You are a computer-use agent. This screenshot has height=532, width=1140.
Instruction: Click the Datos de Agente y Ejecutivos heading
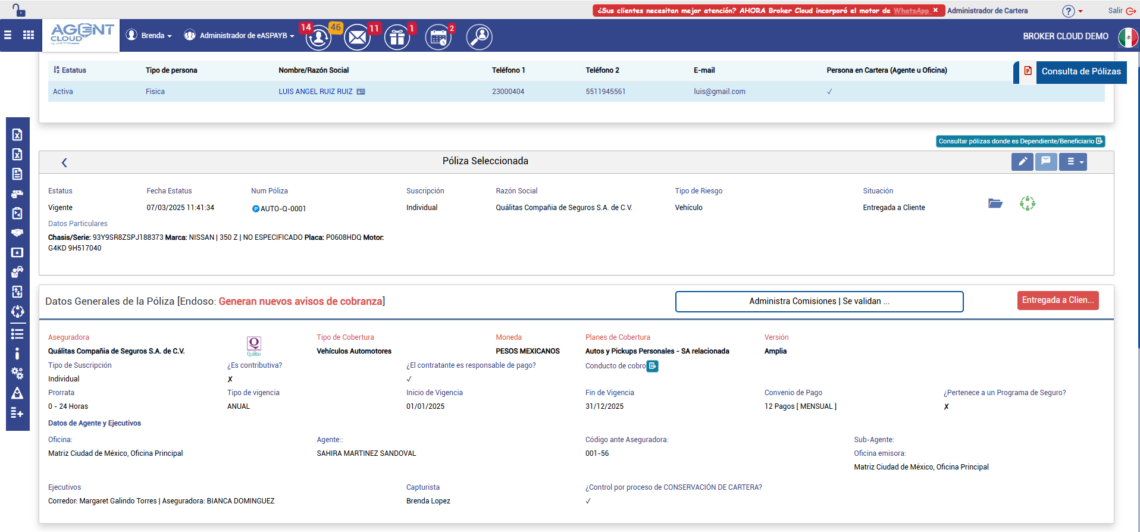[x=95, y=423]
